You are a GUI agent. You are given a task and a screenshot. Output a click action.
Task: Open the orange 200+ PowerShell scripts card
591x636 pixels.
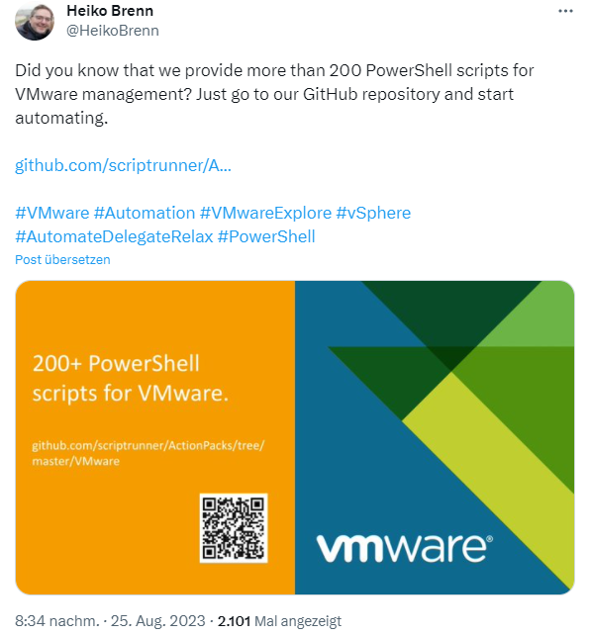pos(155,437)
